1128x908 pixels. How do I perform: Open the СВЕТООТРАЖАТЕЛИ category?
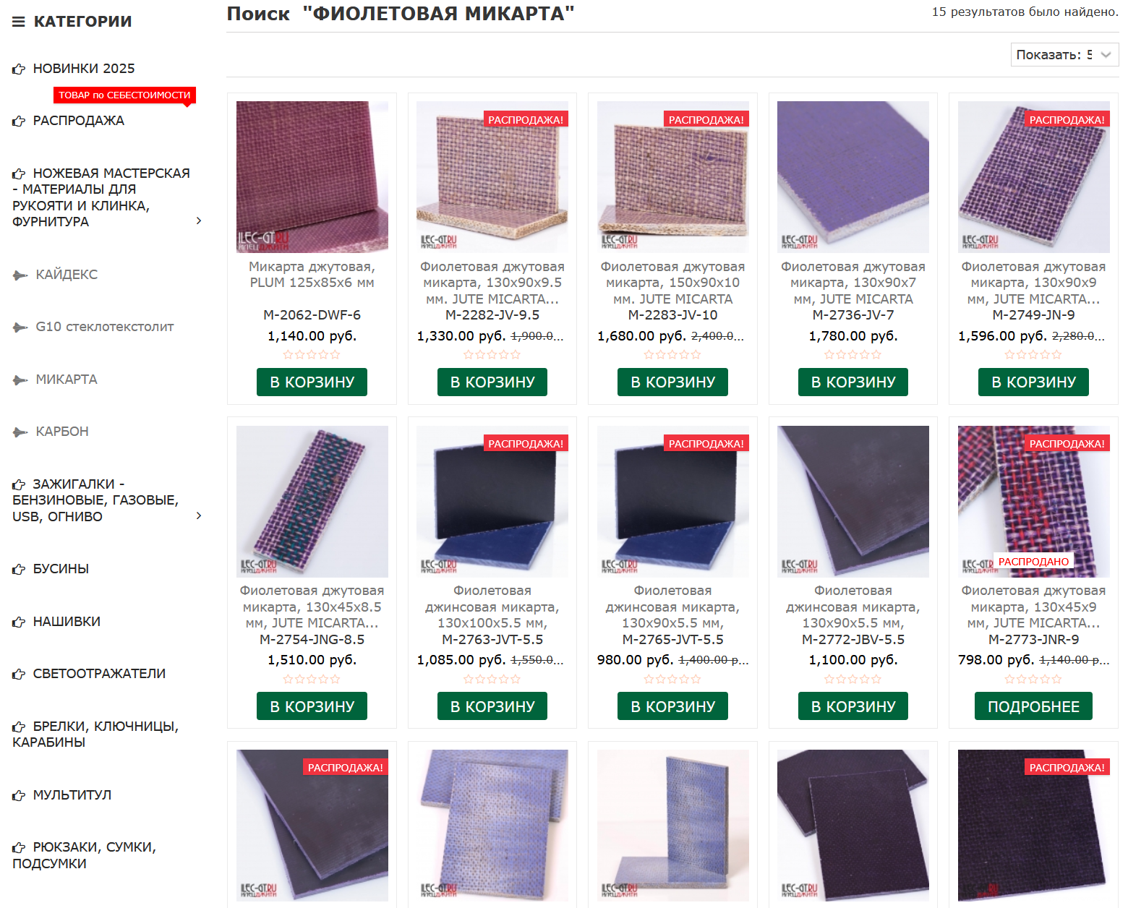point(99,674)
